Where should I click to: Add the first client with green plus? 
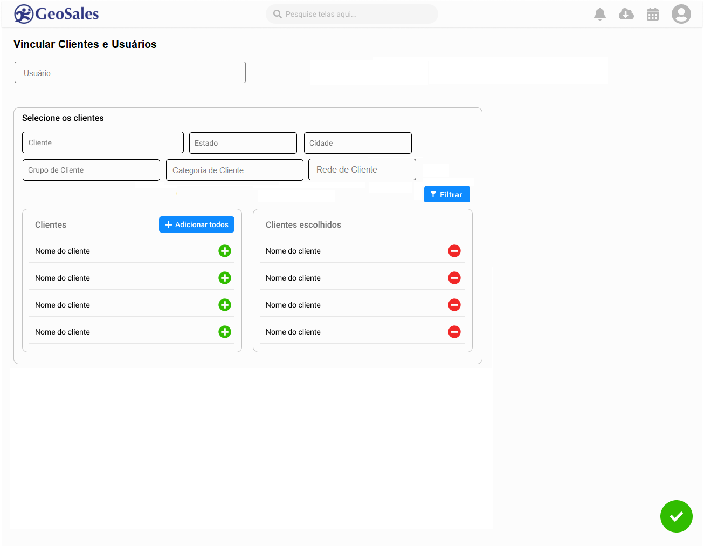225,251
